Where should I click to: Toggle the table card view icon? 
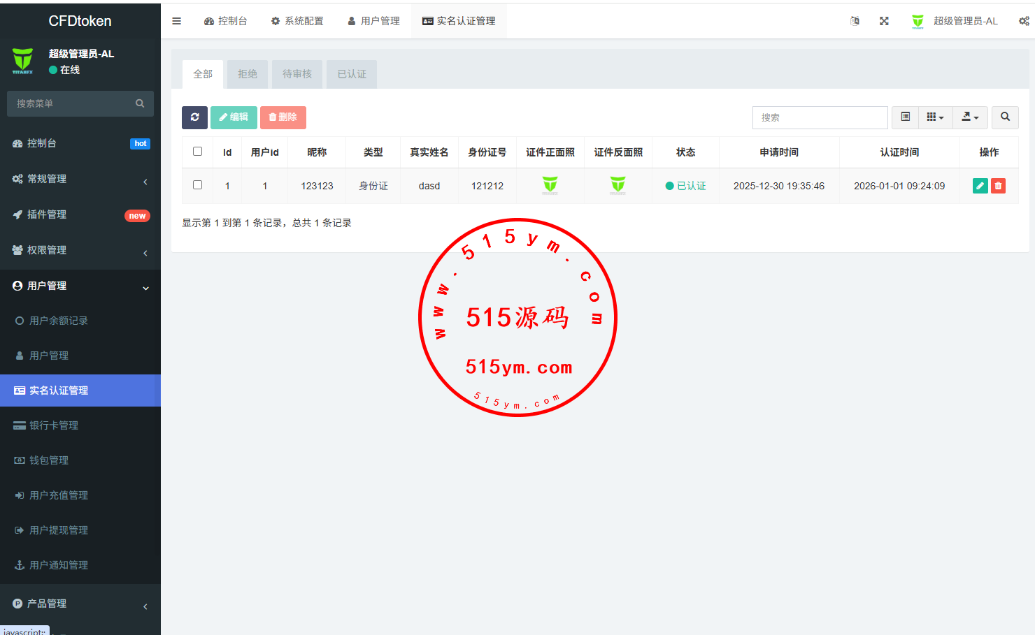coord(905,117)
